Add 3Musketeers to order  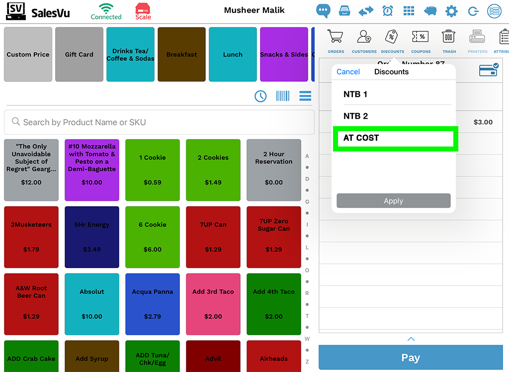point(31,237)
